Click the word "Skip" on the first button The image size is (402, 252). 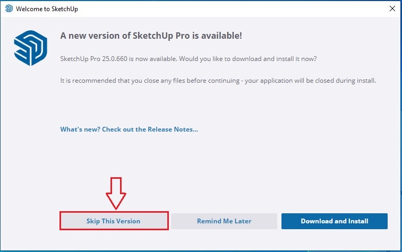[93, 221]
